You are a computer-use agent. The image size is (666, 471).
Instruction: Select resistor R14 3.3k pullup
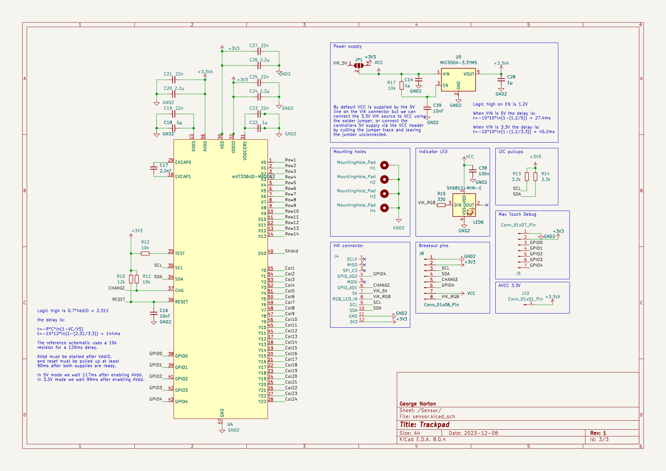click(x=535, y=177)
